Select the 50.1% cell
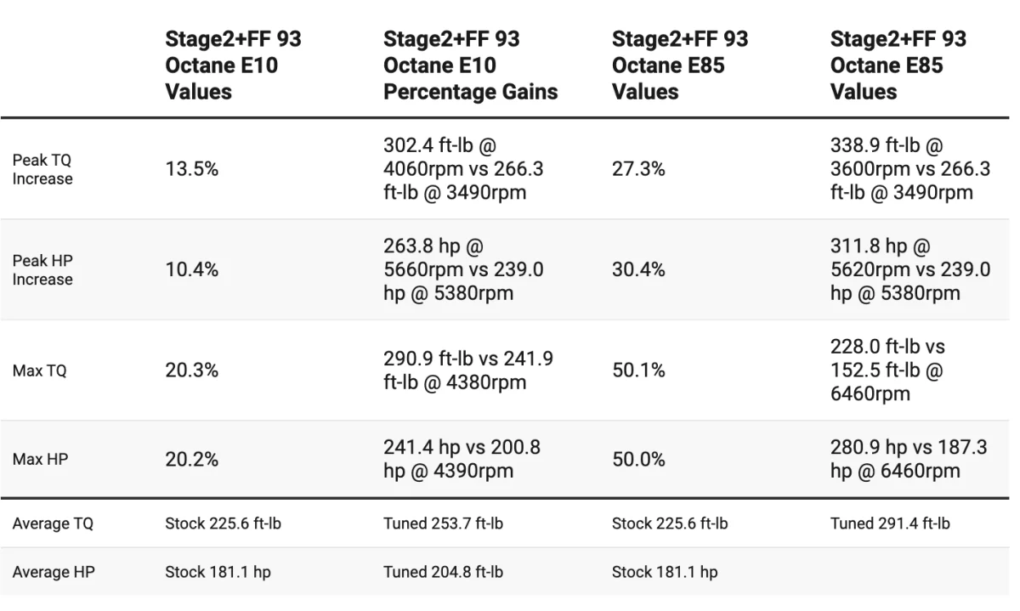 click(x=638, y=371)
